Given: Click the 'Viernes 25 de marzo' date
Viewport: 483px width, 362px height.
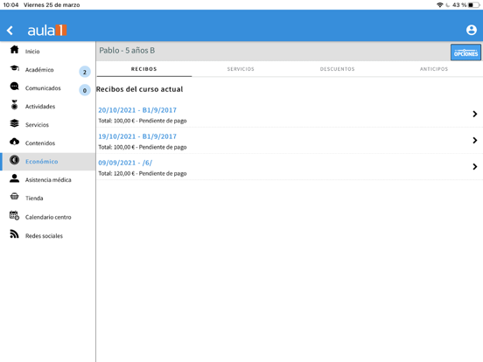Looking at the screenshot, I should click(x=52, y=5).
